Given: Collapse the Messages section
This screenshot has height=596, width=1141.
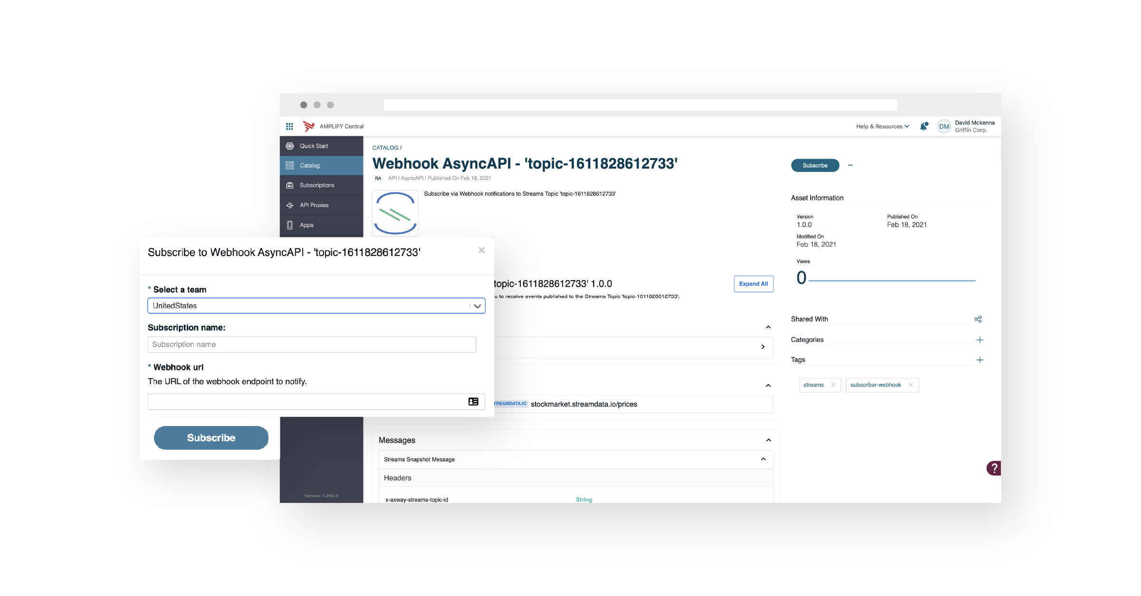Looking at the screenshot, I should (x=768, y=440).
